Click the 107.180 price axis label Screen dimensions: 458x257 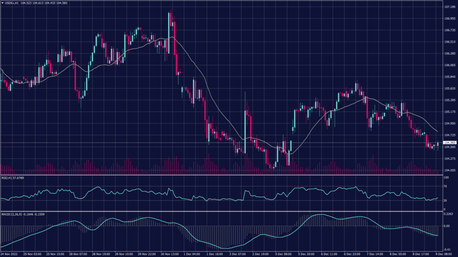tap(449, 7)
